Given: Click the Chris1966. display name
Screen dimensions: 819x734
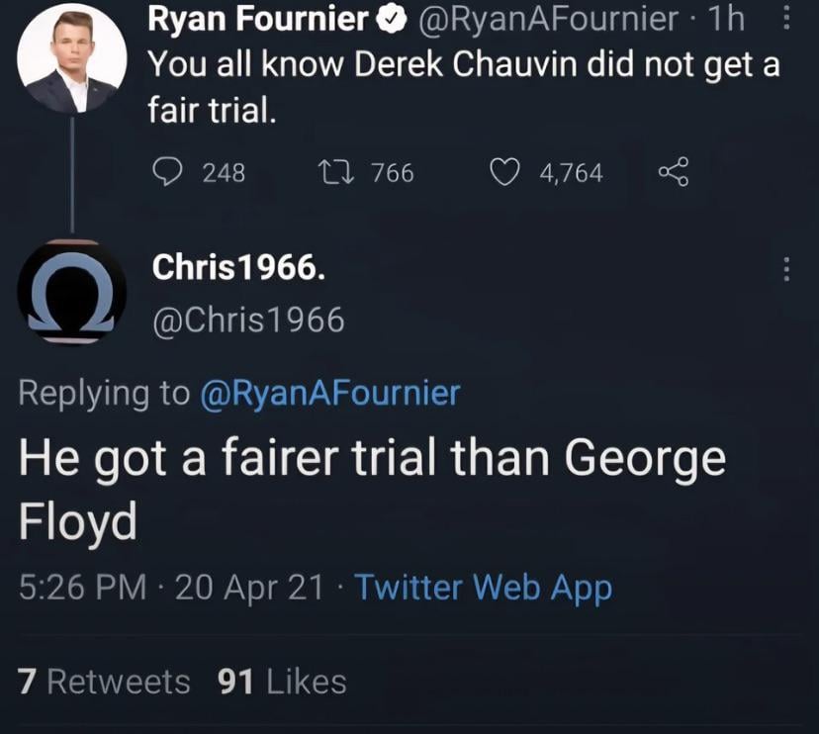Looking at the screenshot, I should coord(237,267).
